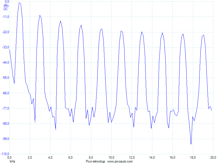Click the -66,0 axis value
The height and width of the screenshot is (163, 218).
[5, 93]
